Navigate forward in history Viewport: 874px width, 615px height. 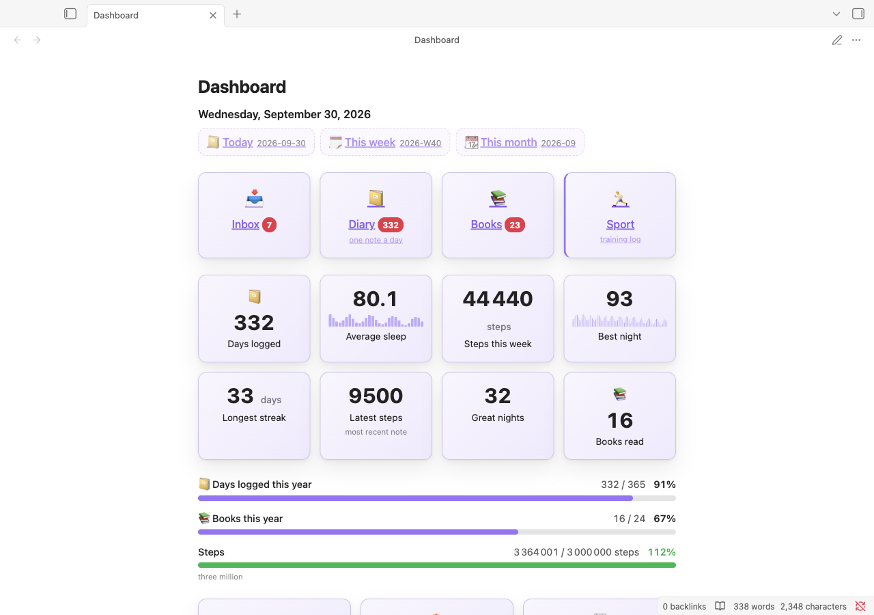37,40
